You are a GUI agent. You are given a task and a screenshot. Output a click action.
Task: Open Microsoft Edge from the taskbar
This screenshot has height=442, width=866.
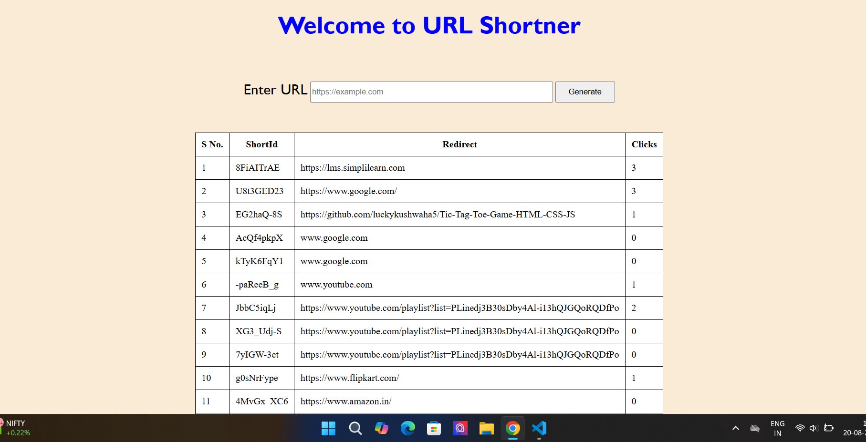click(x=407, y=429)
